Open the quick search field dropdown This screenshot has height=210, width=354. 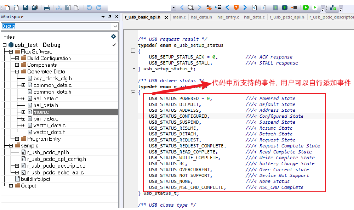[x=173, y=8]
